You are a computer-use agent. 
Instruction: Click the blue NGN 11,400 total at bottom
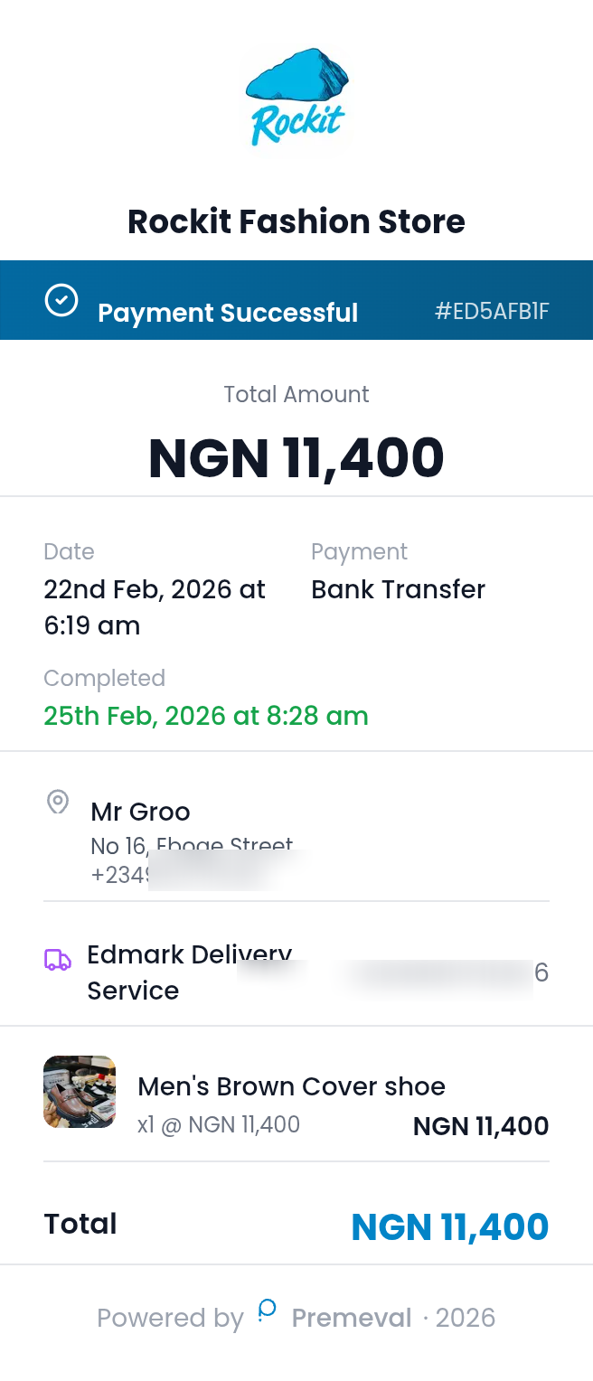pyautogui.click(x=450, y=1226)
